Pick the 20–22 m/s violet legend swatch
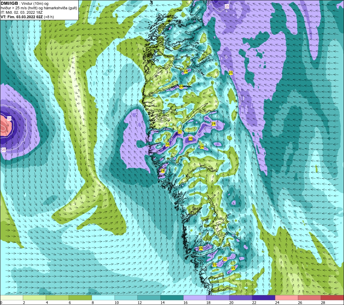The width and height of the screenshot is (344, 305). 241,297
